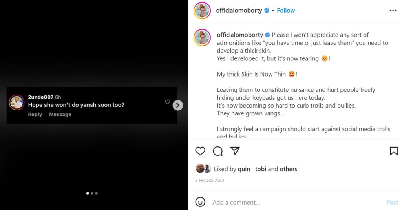Open the comment bubble icon
Viewport: 402px width, 210px height.
[217, 151]
